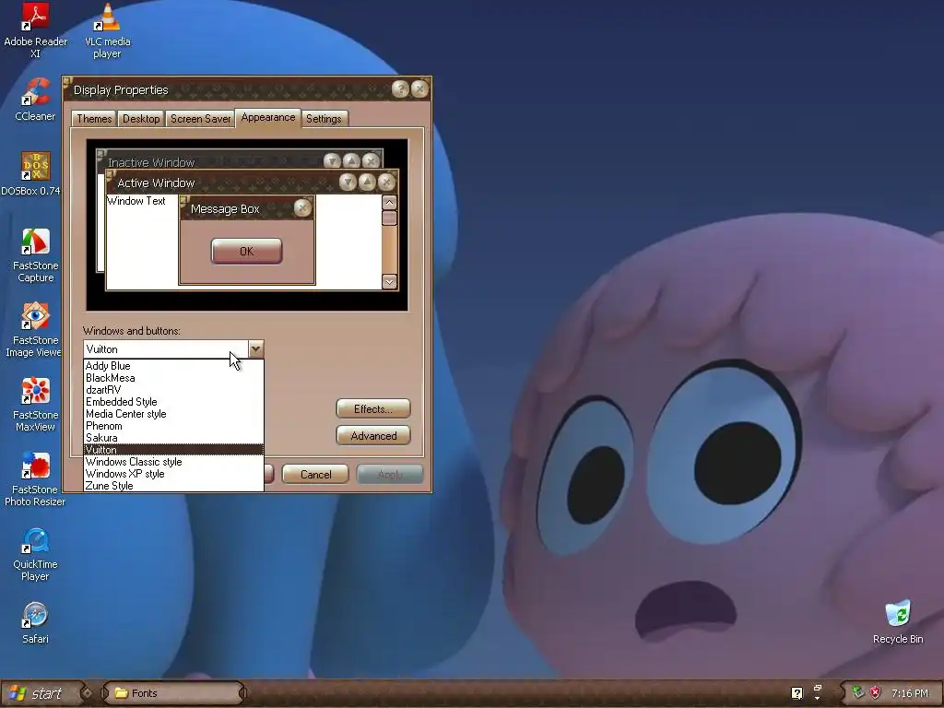
Task: Click the Inactive Window preview title bar
Action: point(240,160)
